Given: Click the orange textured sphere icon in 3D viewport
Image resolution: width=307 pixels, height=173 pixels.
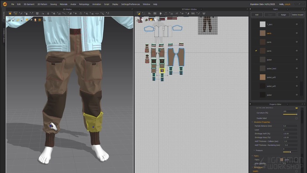Looking at the screenshot, I should pos(40,20).
